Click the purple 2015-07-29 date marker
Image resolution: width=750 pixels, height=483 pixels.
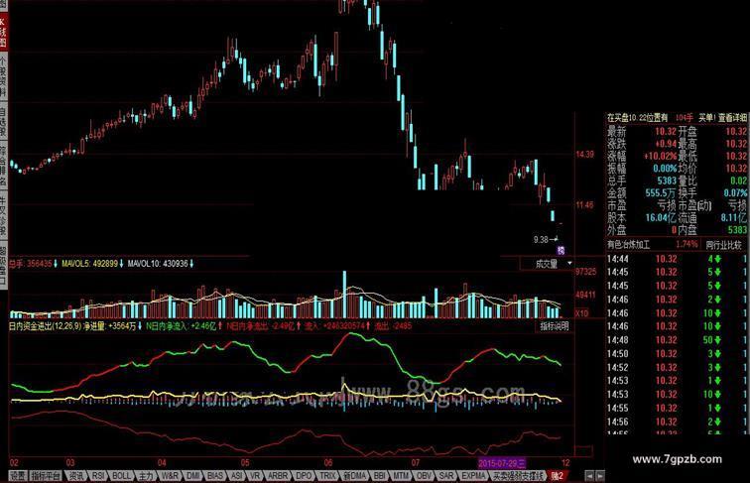(x=502, y=463)
